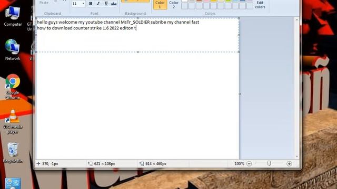
Task: Pick the first empty custom color slot
Action: [184, 6]
